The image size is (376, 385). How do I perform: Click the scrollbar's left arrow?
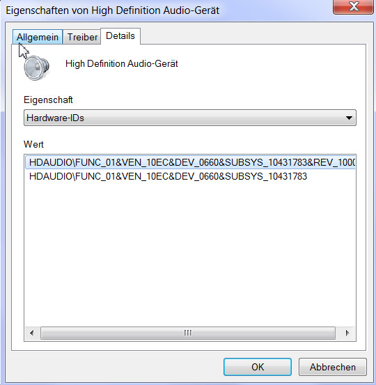pos(31,333)
